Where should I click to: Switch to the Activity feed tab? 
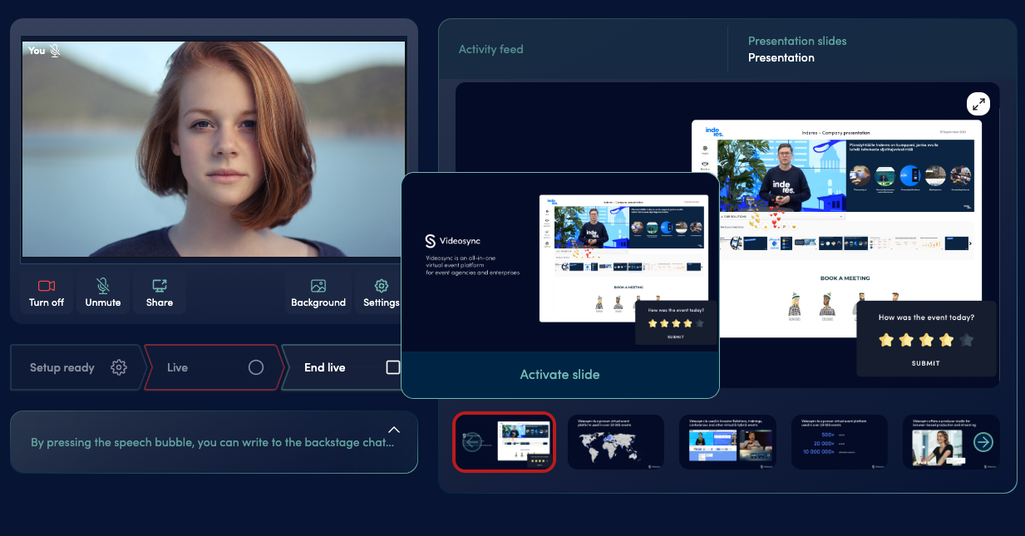[x=490, y=49]
